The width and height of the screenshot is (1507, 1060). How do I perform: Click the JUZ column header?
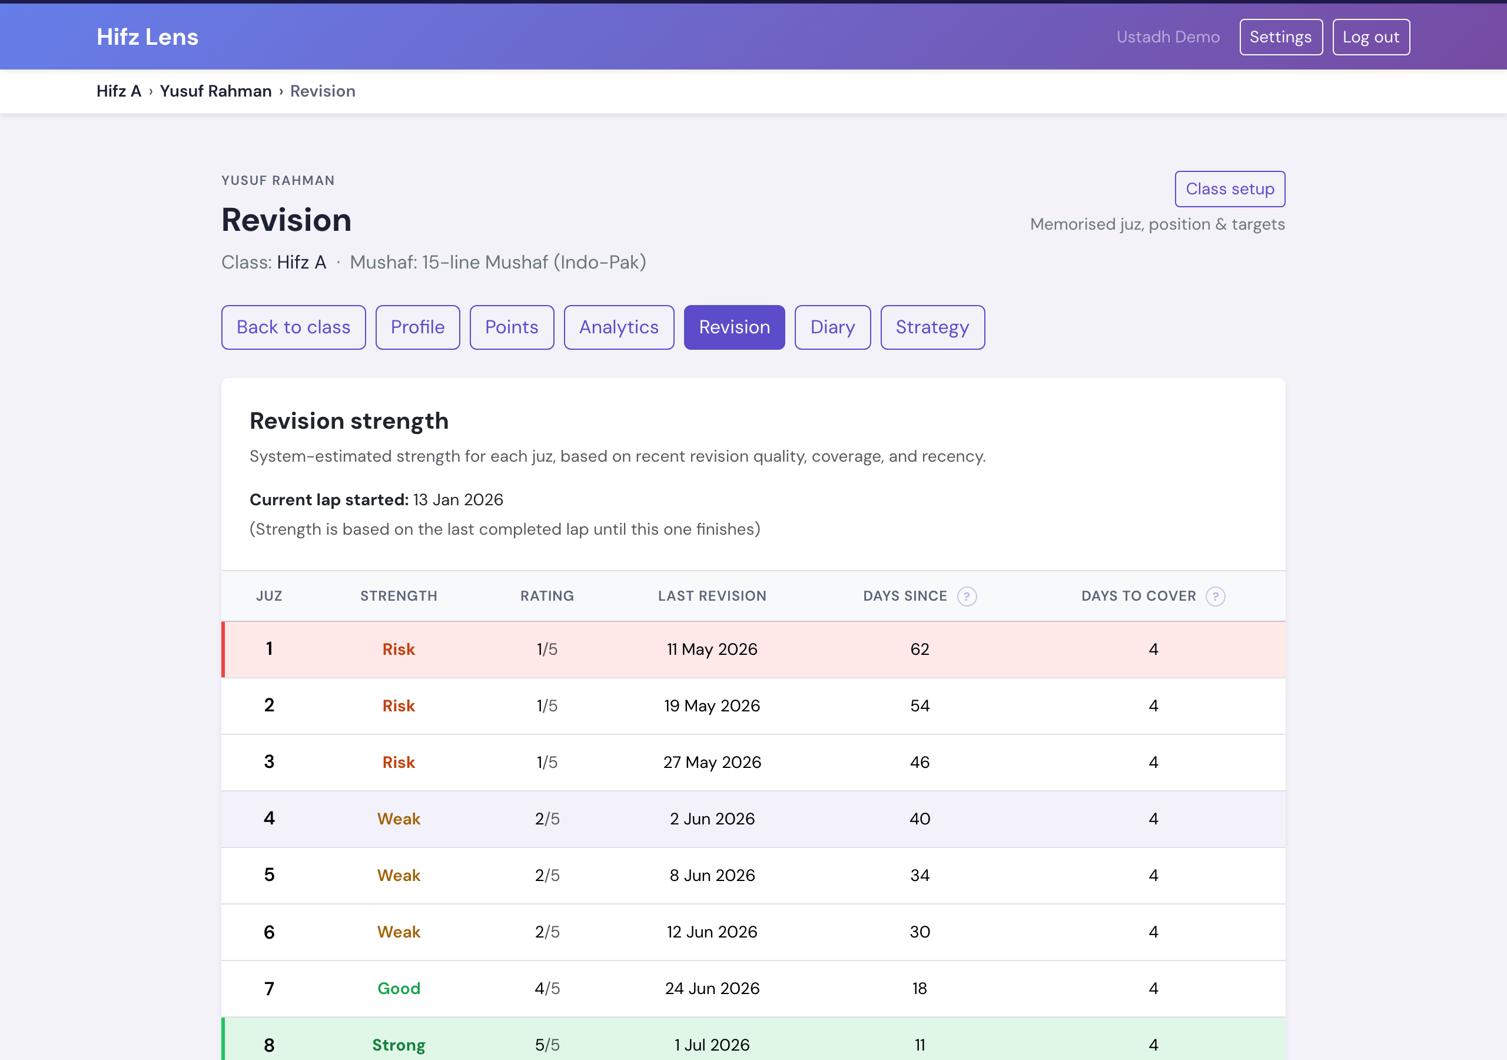tap(269, 597)
